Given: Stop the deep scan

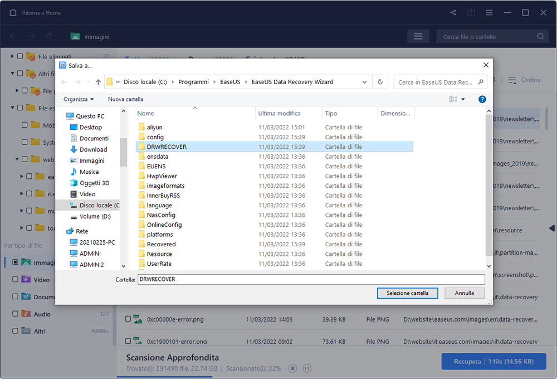Looking at the screenshot, I should click(292, 368).
